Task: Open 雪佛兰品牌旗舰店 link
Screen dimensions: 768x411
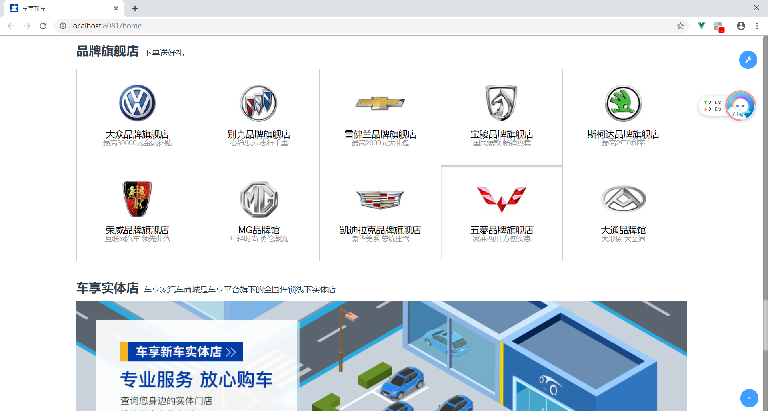Action: point(380,134)
